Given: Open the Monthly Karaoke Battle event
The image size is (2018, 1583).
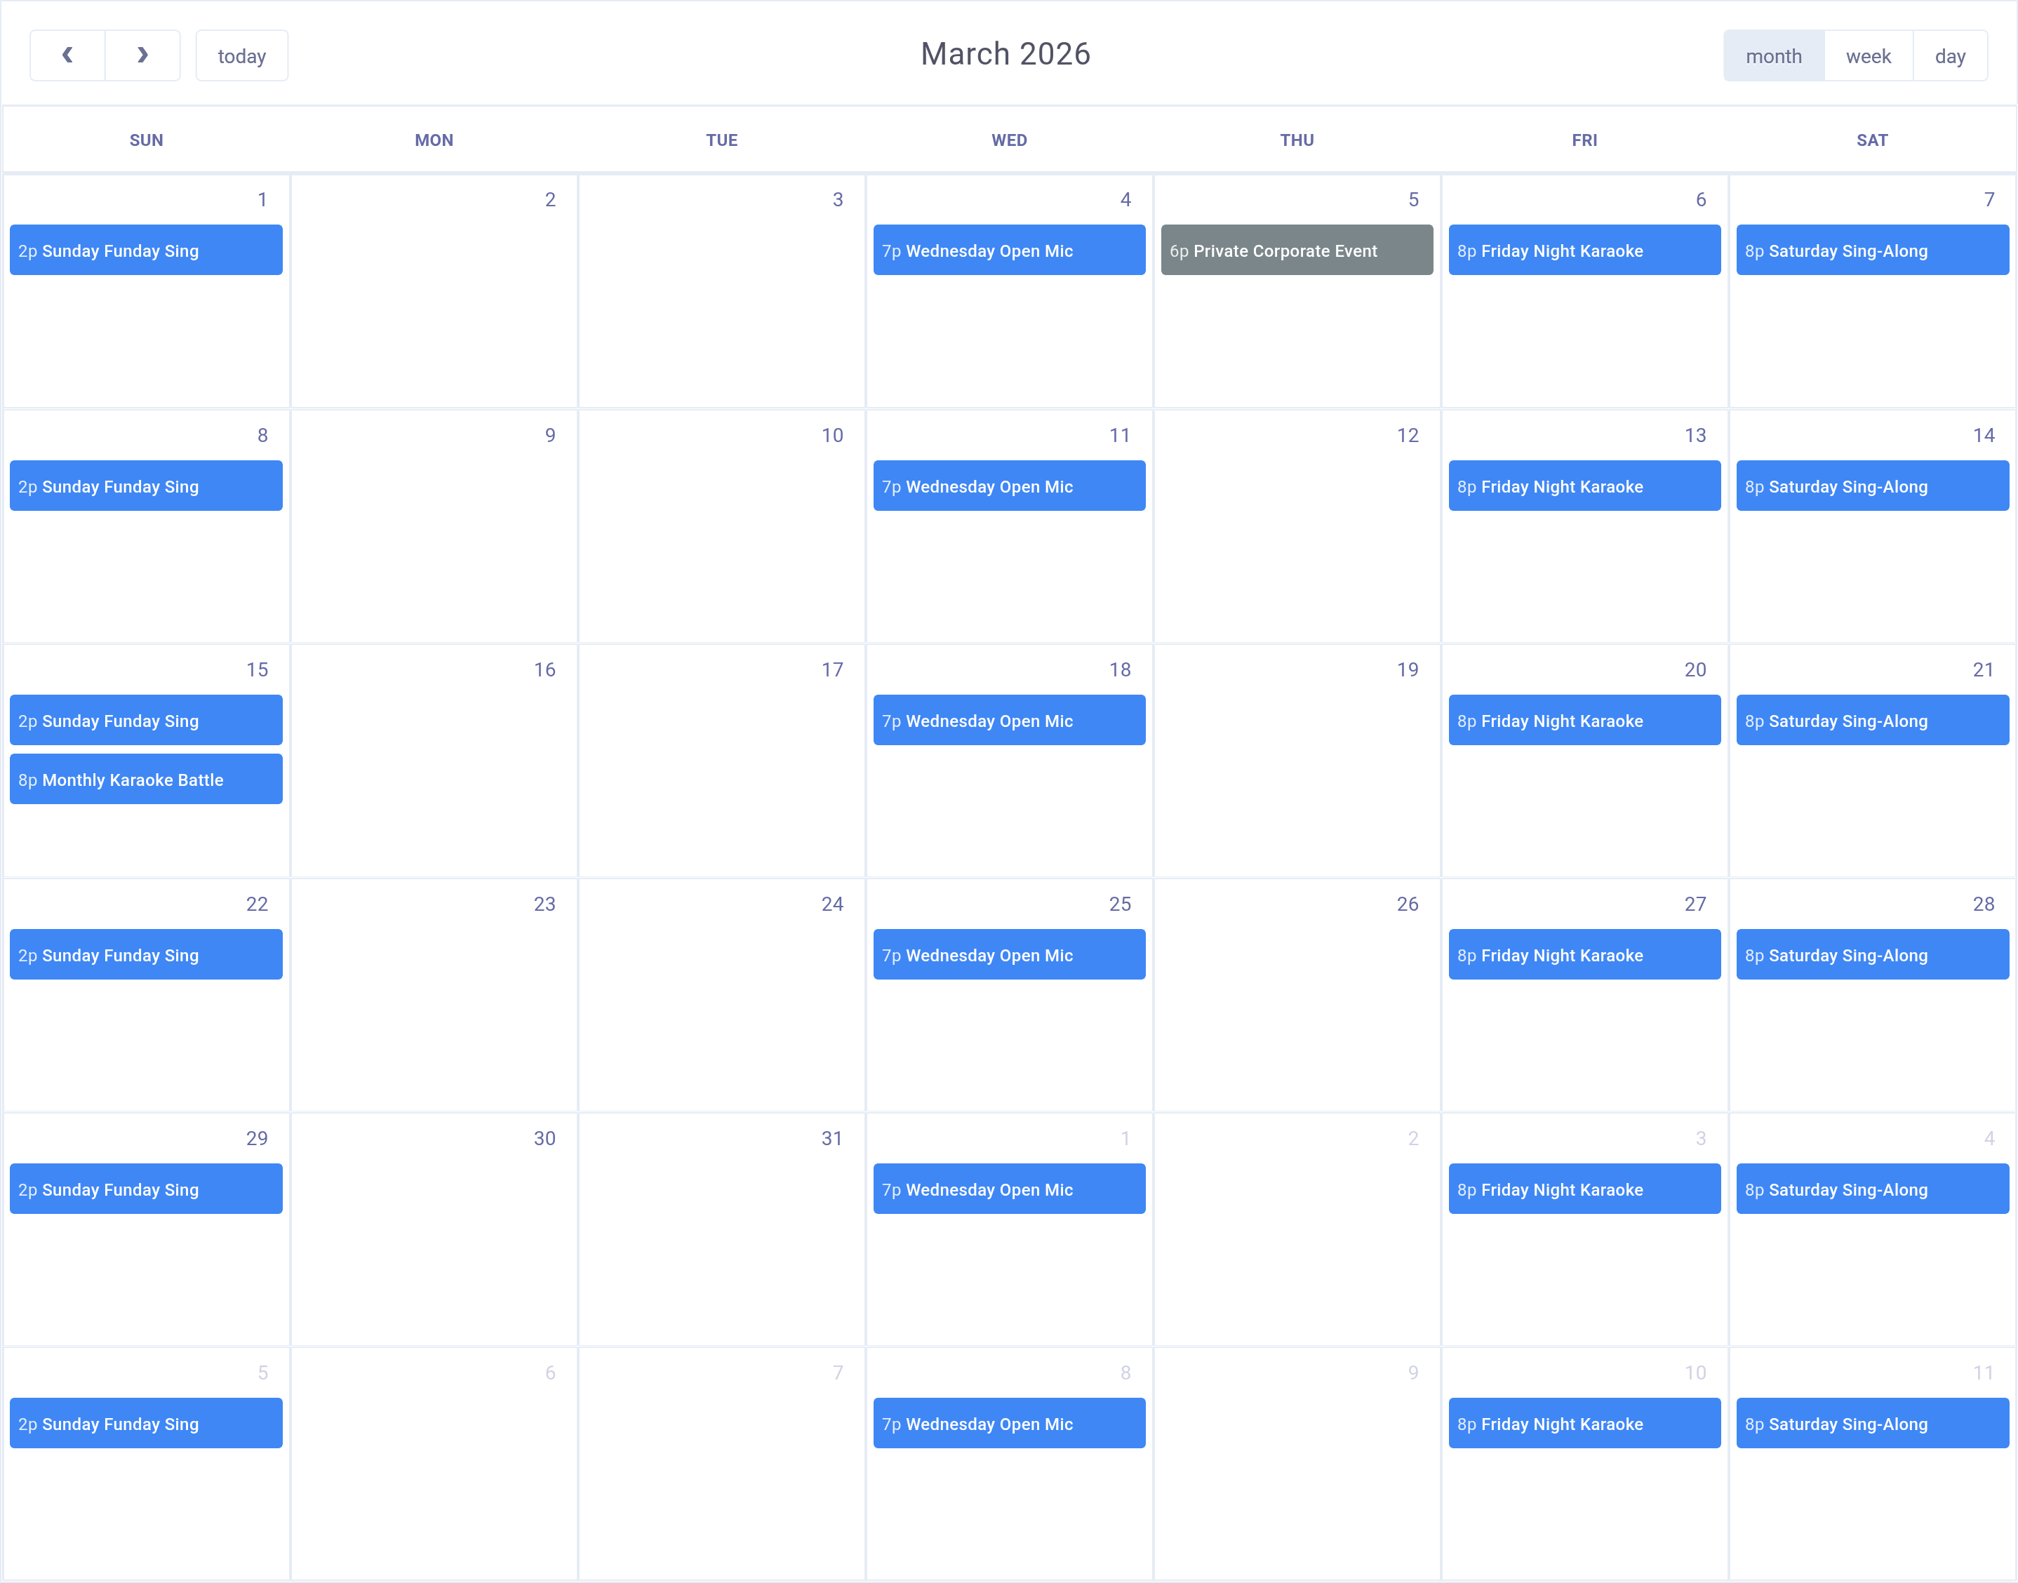Looking at the screenshot, I should point(145,779).
